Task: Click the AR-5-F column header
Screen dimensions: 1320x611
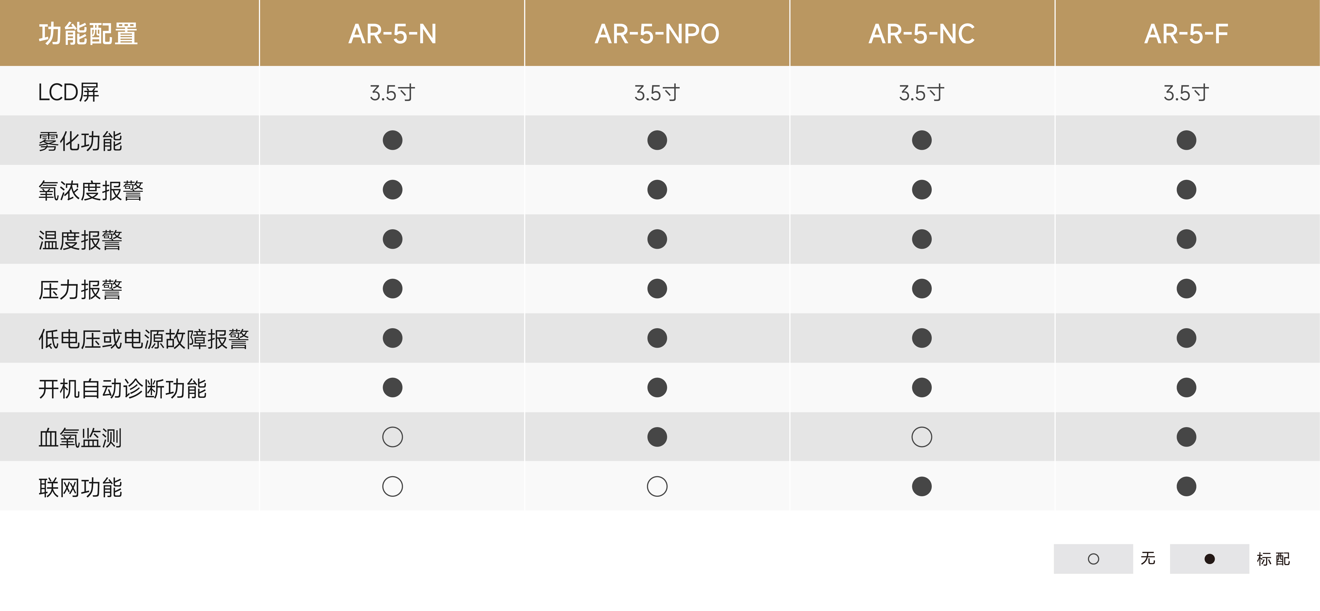Action: pyautogui.click(x=1186, y=34)
